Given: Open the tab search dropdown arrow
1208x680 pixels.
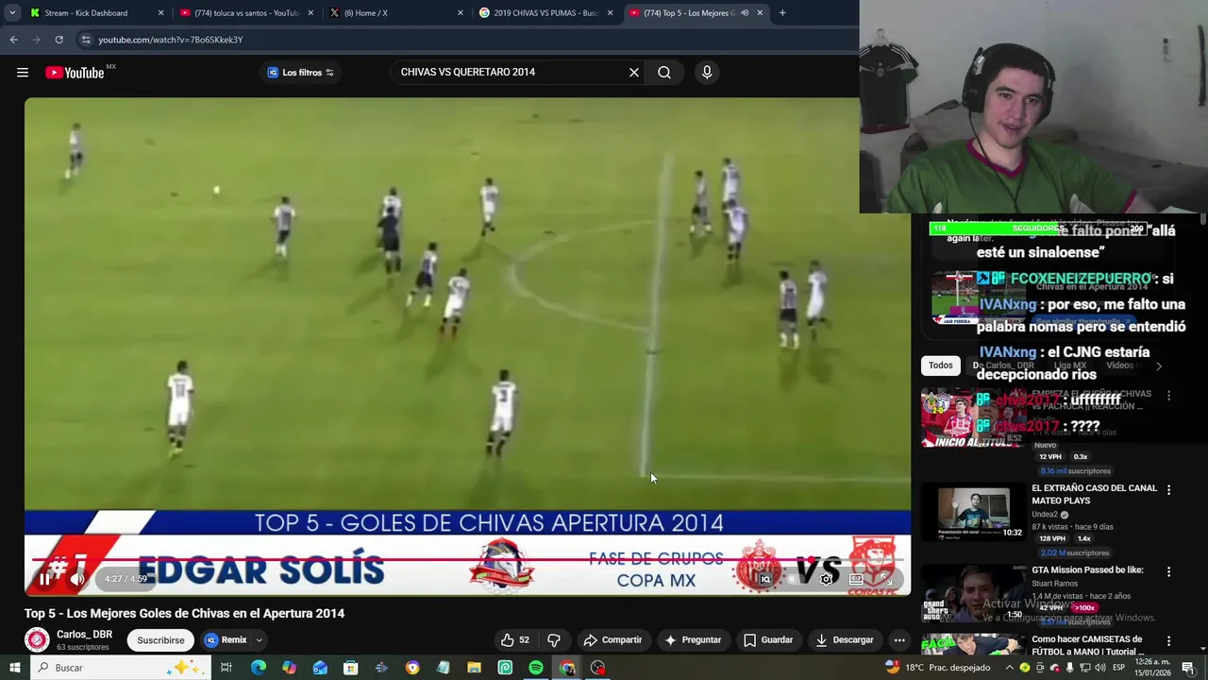Looking at the screenshot, I should pyautogui.click(x=11, y=13).
